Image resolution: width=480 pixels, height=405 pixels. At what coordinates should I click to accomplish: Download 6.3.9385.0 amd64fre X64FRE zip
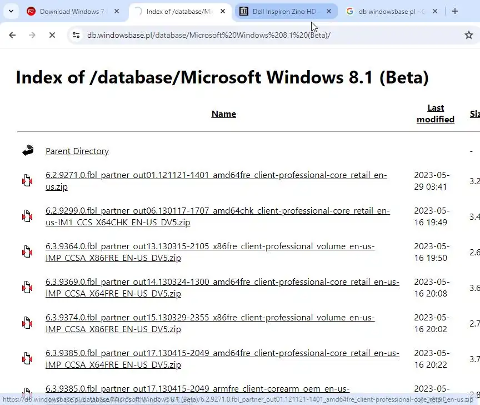pyautogui.click(x=222, y=359)
